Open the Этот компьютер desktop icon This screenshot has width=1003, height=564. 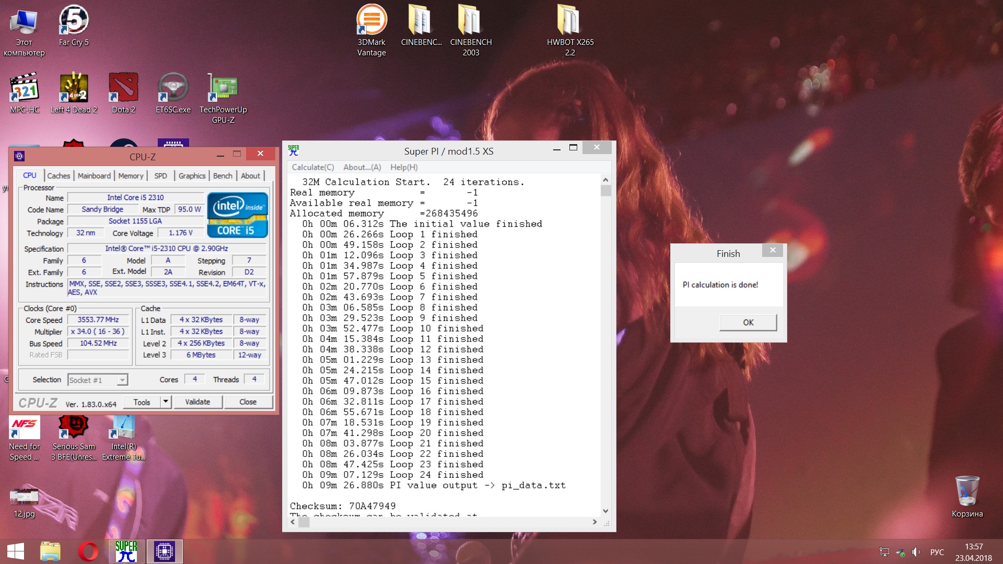point(24,31)
